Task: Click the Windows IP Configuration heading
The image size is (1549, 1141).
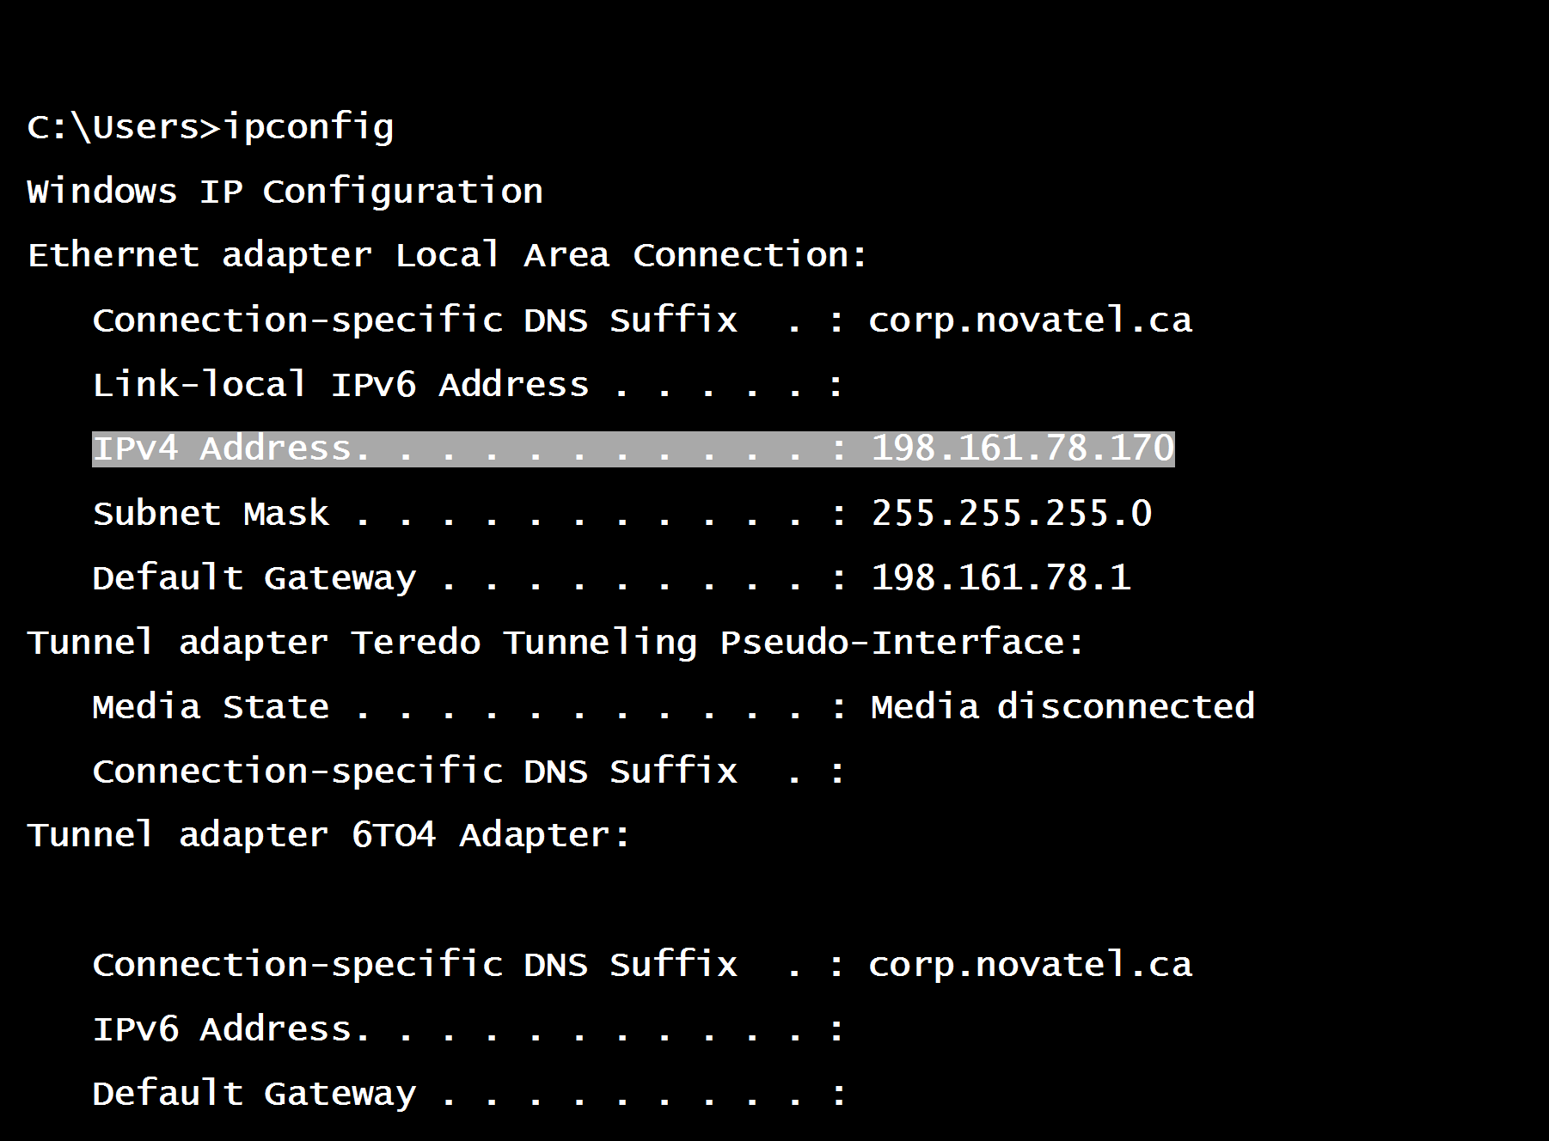Action: point(285,191)
